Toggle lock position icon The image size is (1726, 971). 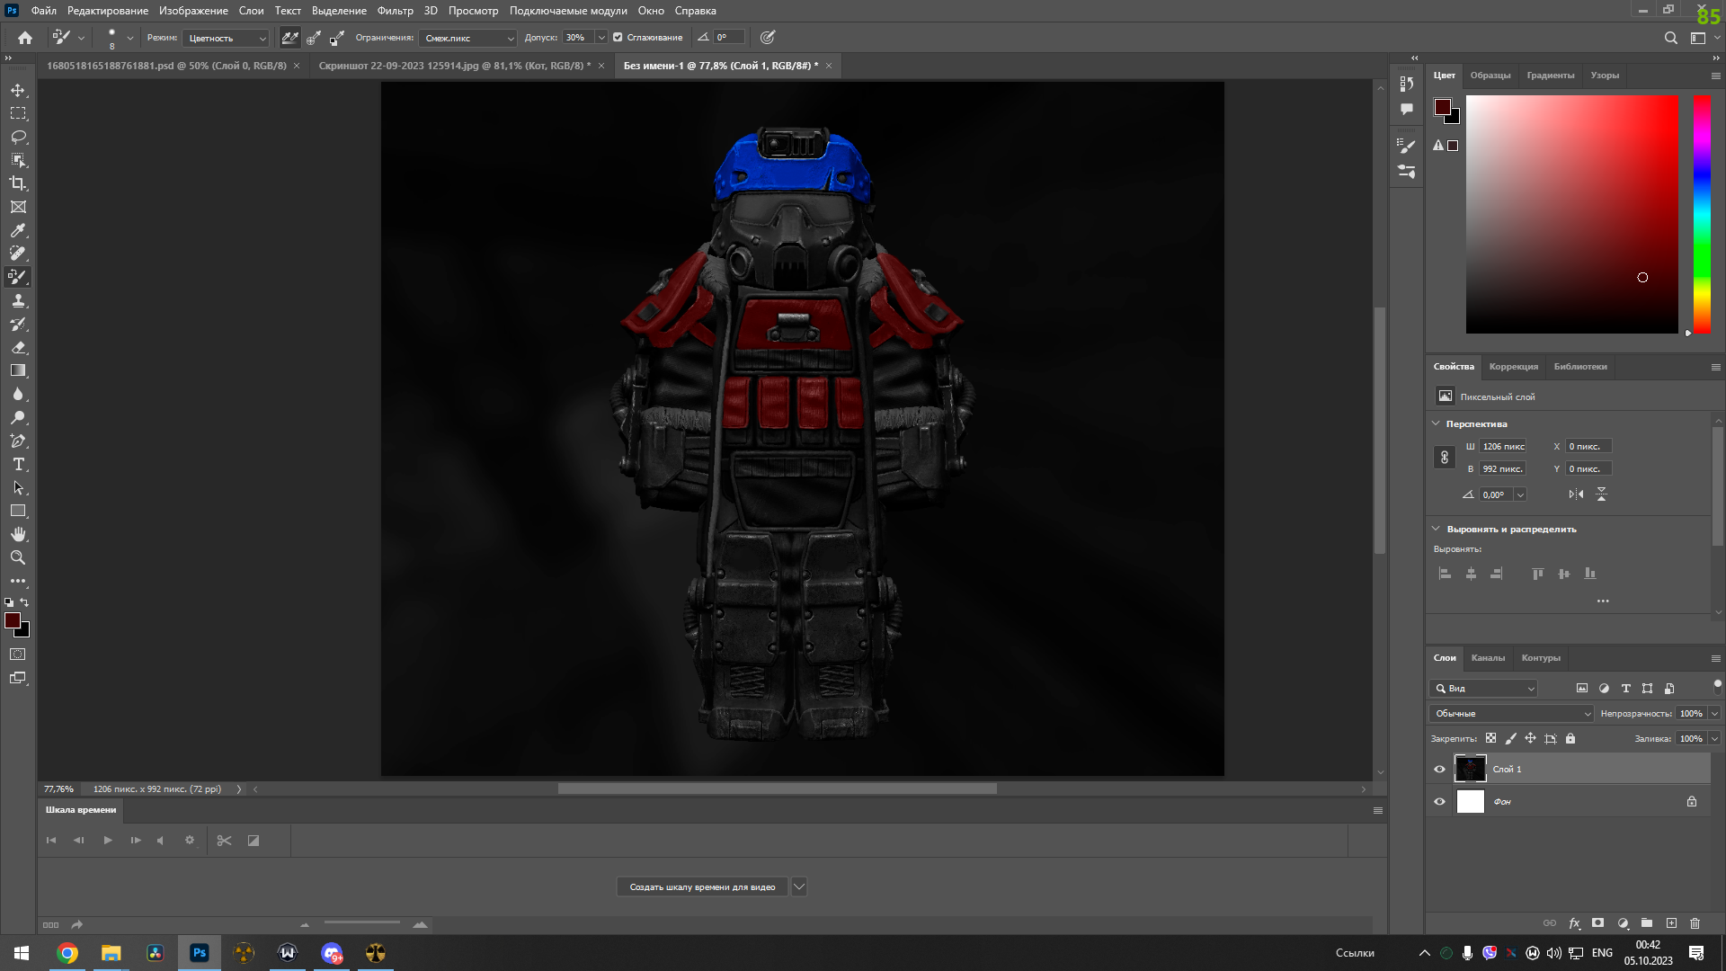[x=1530, y=739]
